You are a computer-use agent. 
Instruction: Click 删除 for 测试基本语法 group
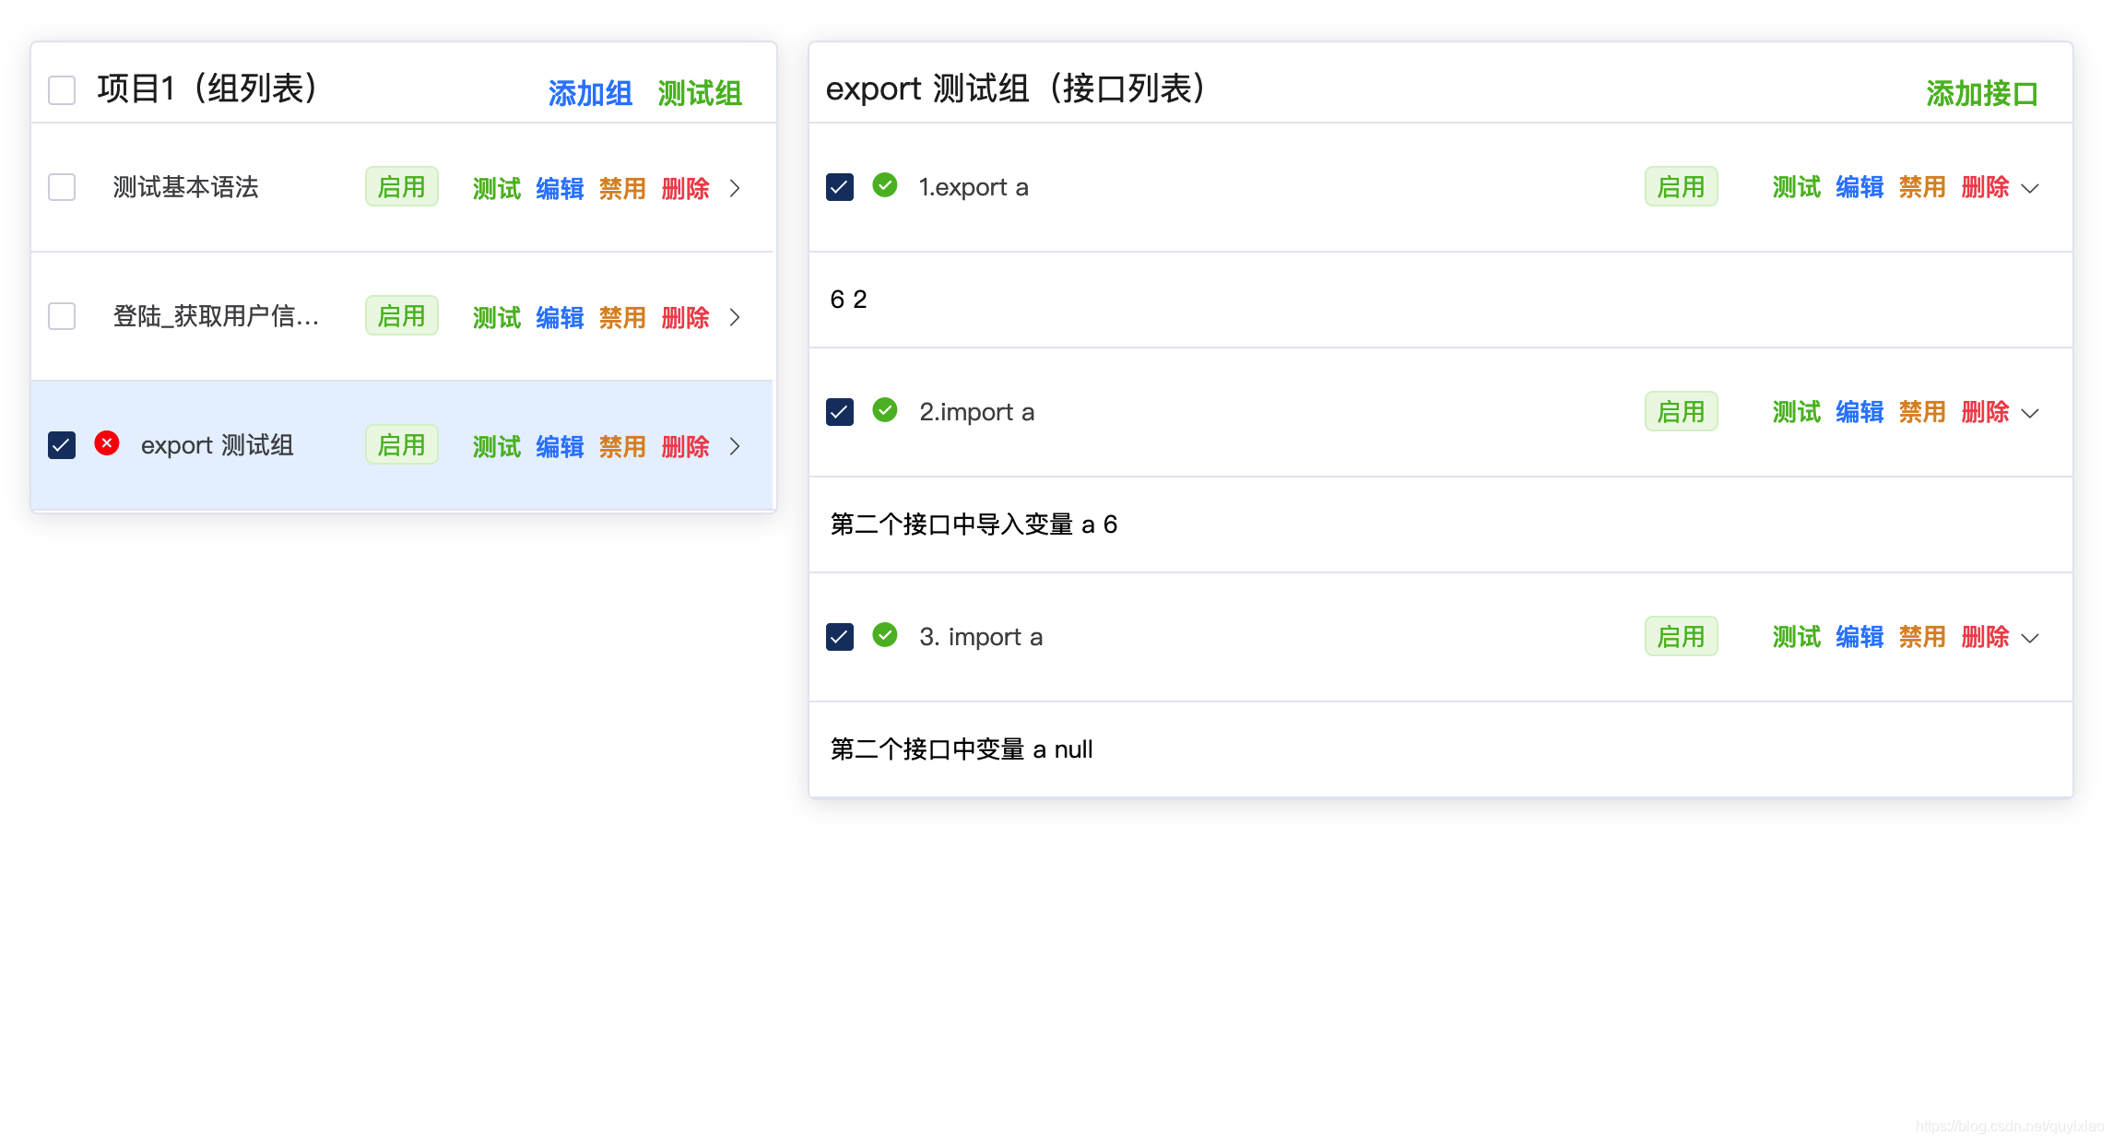tap(685, 188)
